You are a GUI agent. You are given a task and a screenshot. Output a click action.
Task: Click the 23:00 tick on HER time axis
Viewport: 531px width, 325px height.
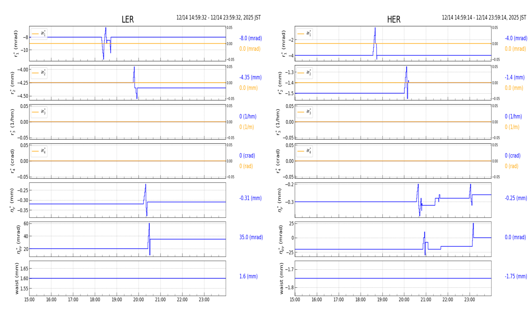(469, 300)
